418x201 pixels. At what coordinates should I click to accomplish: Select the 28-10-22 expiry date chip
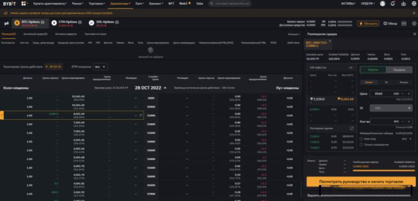coord(54,67)
